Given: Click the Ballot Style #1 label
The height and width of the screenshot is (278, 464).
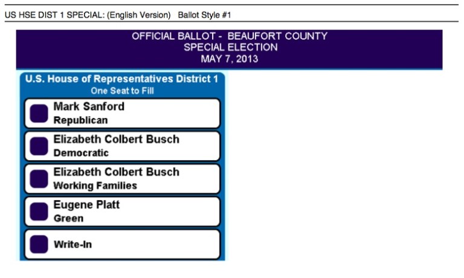Looking at the screenshot, I should [x=204, y=15].
